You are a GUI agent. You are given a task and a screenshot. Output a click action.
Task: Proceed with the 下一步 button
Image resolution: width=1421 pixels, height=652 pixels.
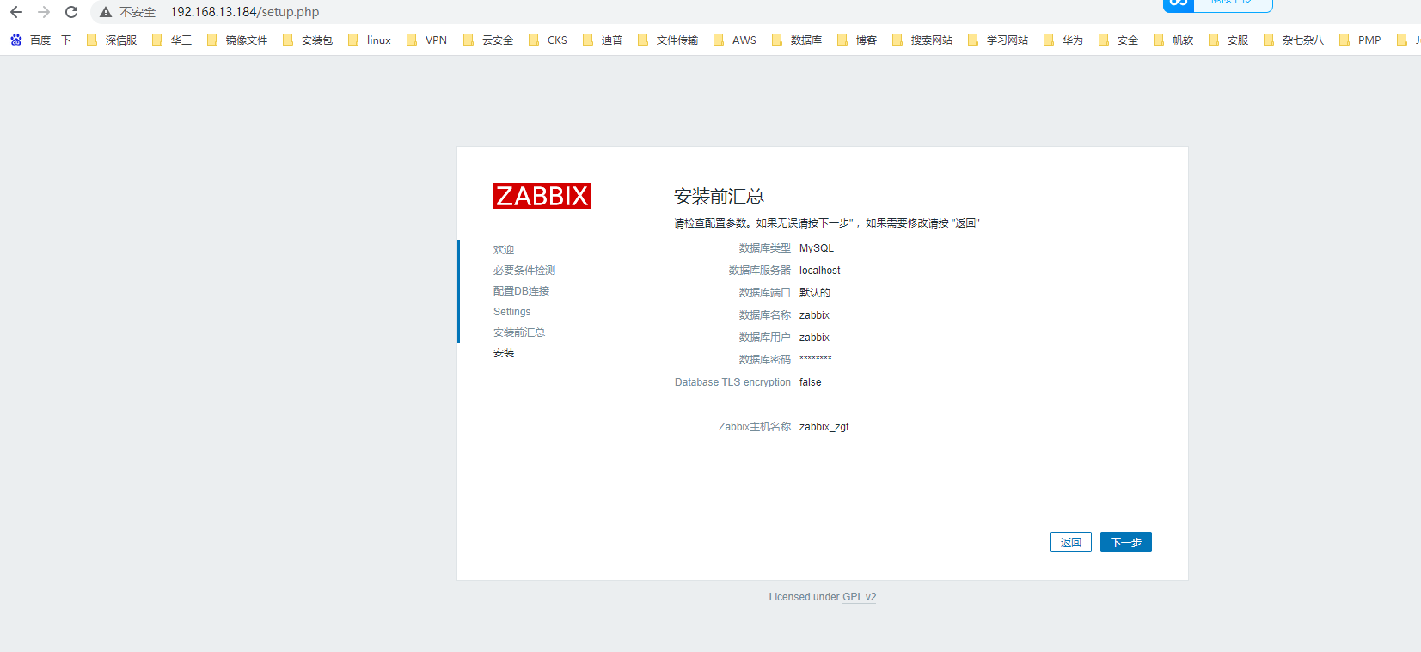click(1126, 542)
